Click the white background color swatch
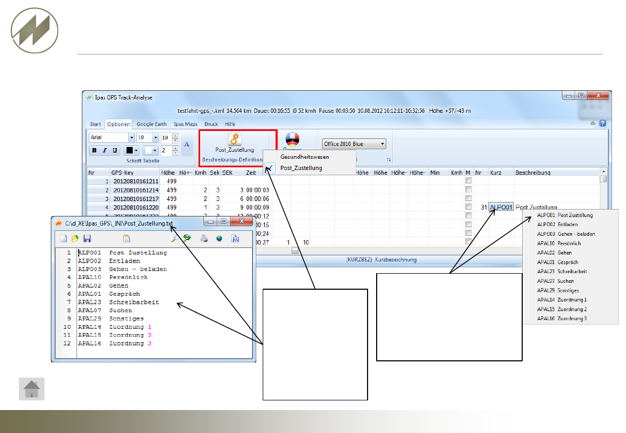 [148, 150]
